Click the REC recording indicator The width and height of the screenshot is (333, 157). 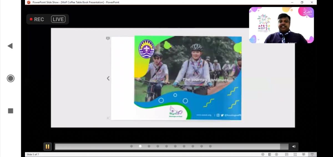[x=37, y=19]
